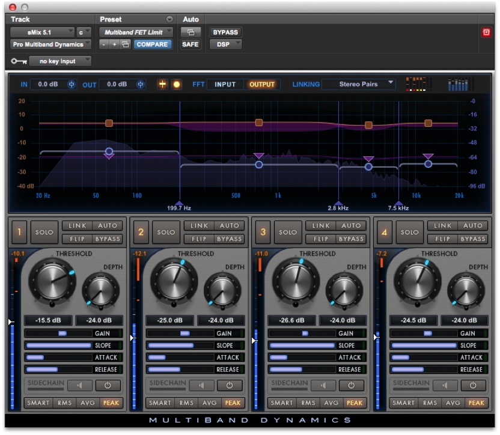Toggle SOLO on band 3

point(288,232)
